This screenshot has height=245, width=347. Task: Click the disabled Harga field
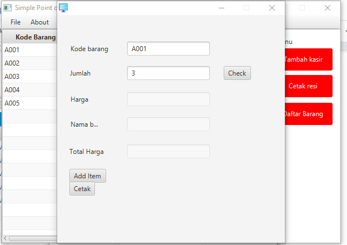pyautogui.click(x=168, y=99)
